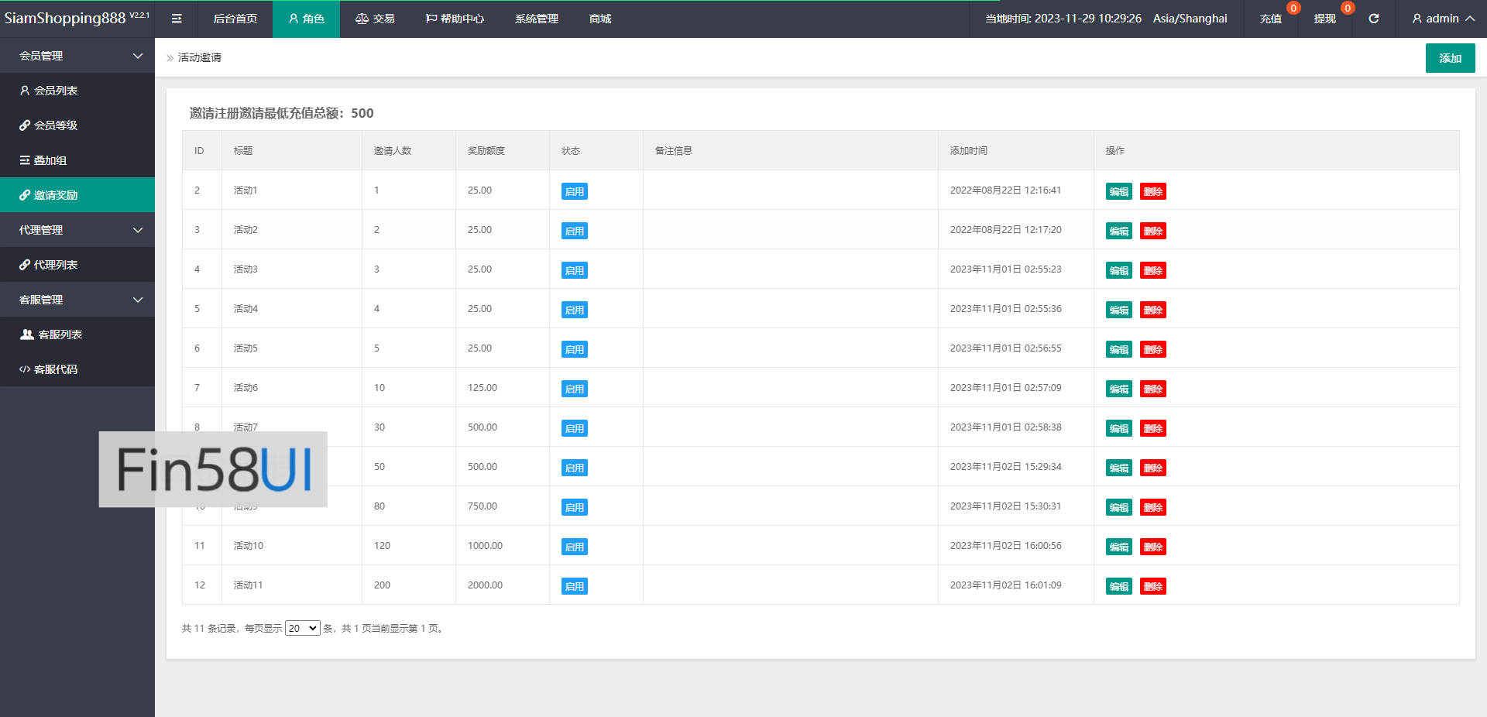Open 会员列表 in sidebar
Image resolution: width=1487 pixels, height=717 pixels.
pos(77,91)
